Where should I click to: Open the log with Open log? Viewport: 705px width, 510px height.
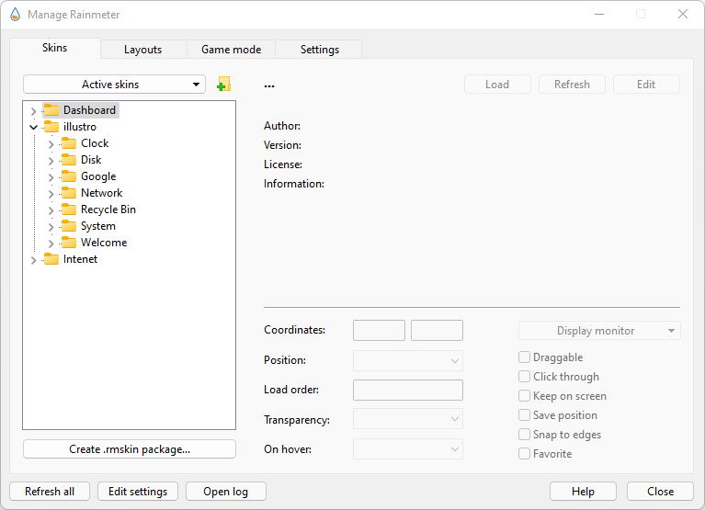pos(226,491)
